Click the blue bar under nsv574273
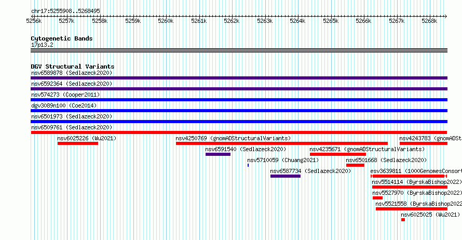 point(239,100)
